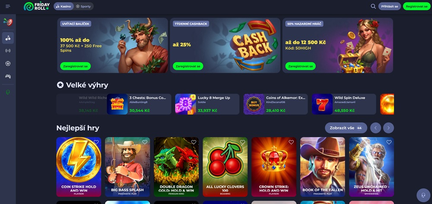Click the green Registrovat se button
The image size is (432, 204).
click(x=416, y=6)
